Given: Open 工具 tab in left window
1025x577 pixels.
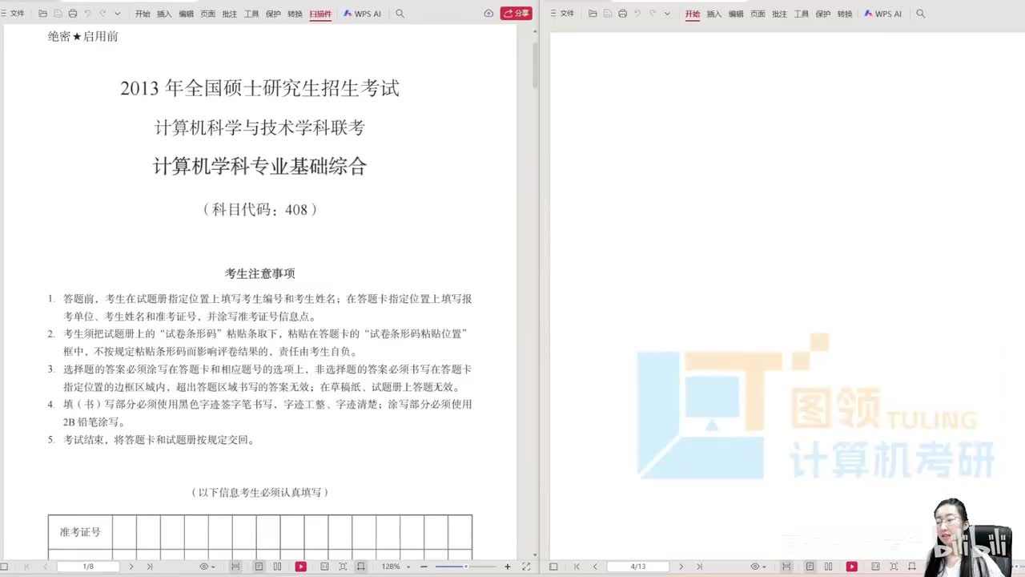Looking at the screenshot, I should [251, 14].
